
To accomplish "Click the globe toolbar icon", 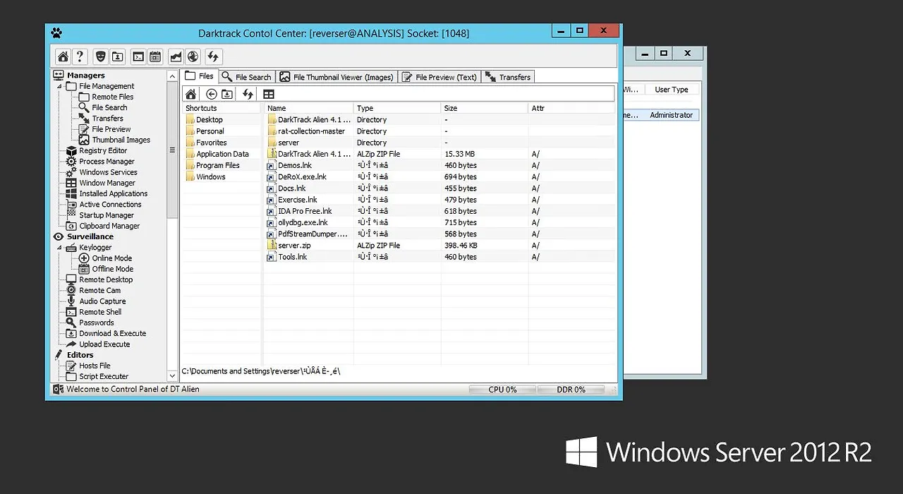I will coord(193,56).
